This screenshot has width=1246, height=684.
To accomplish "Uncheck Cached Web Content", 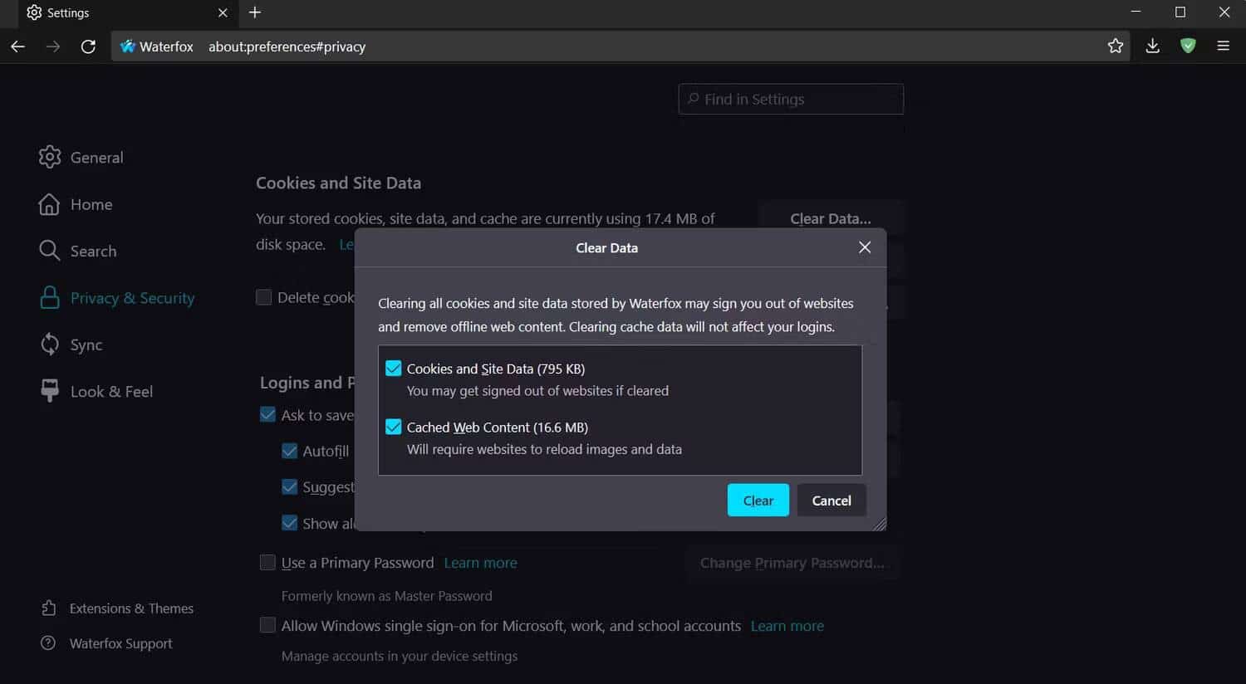I will click(392, 426).
